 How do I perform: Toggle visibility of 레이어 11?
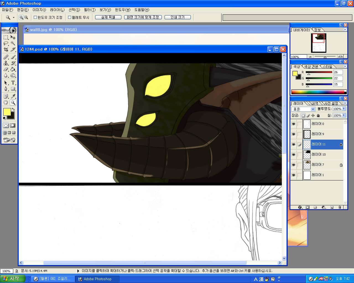tap(293, 144)
